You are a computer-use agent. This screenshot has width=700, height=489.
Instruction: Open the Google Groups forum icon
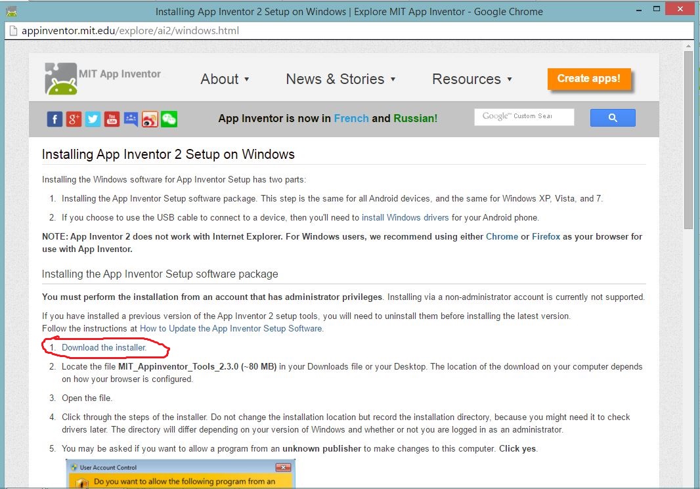coord(131,119)
